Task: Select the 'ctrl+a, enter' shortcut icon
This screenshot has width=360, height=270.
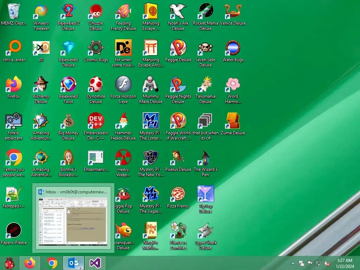Action: pyautogui.click(x=14, y=47)
